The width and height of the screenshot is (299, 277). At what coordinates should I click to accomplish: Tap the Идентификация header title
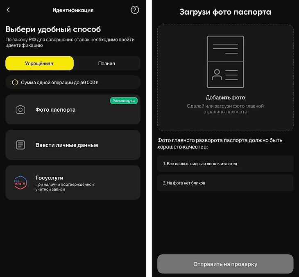click(x=73, y=10)
